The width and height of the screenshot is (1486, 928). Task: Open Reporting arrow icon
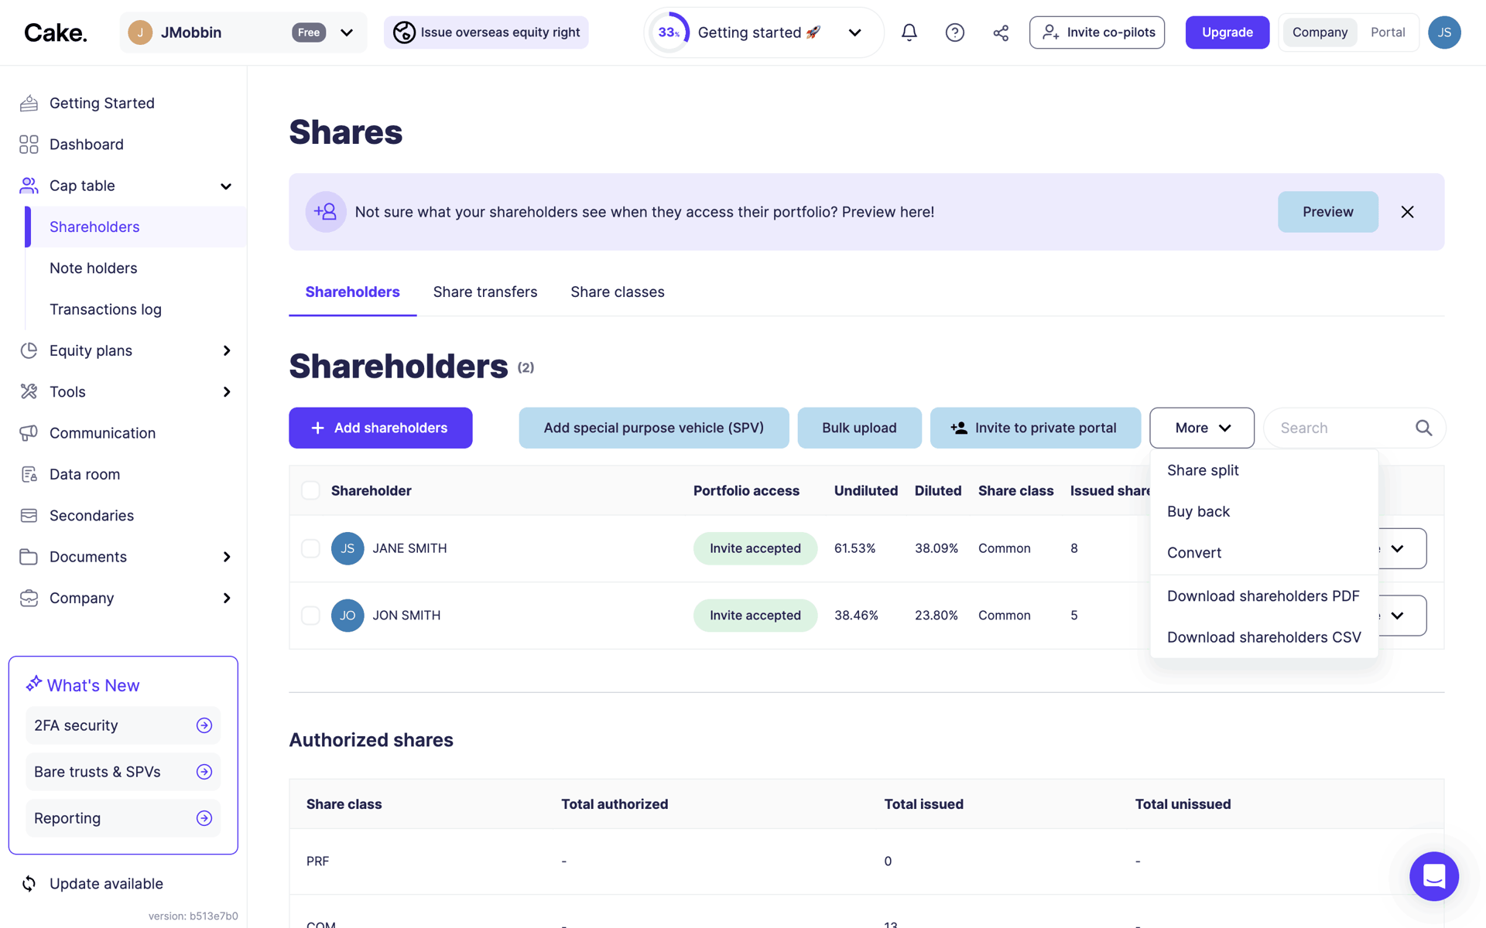[204, 818]
